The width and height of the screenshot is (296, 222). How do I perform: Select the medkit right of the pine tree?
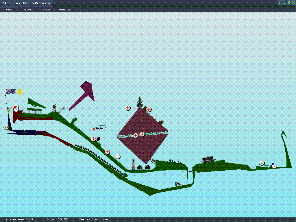click(x=149, y=109)
